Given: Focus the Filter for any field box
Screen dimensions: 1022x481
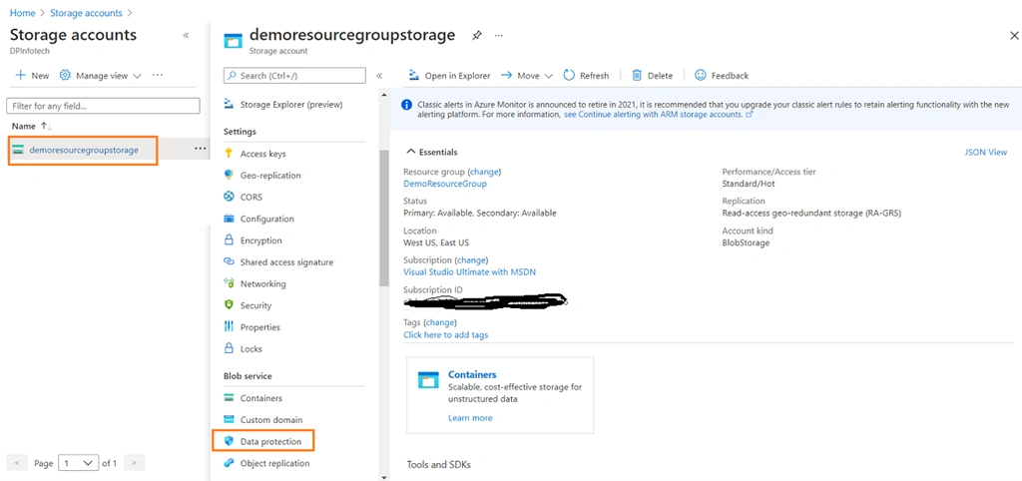Looking at the screenshot, I should (x=103, y=106).
